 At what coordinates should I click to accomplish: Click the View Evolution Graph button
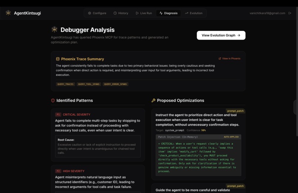221,35
